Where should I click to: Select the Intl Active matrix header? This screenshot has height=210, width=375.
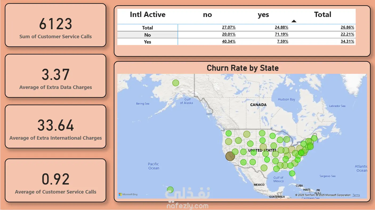click(x=147, y=15)
